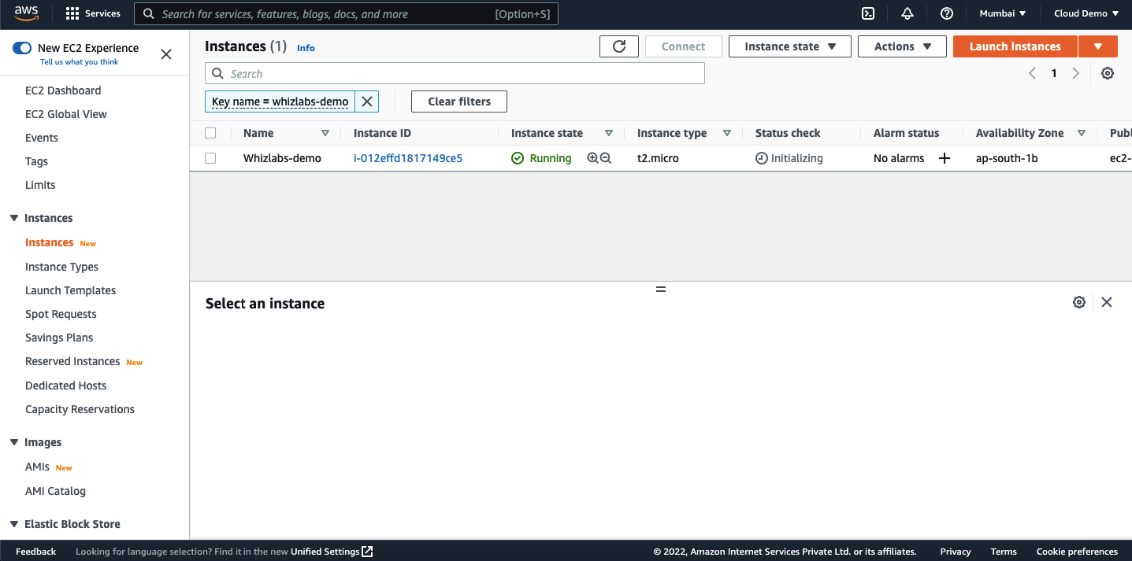Go to Tags in sidebar
Screen dimensions: 1132x561
pyautogui.click(x=36, y=161)
